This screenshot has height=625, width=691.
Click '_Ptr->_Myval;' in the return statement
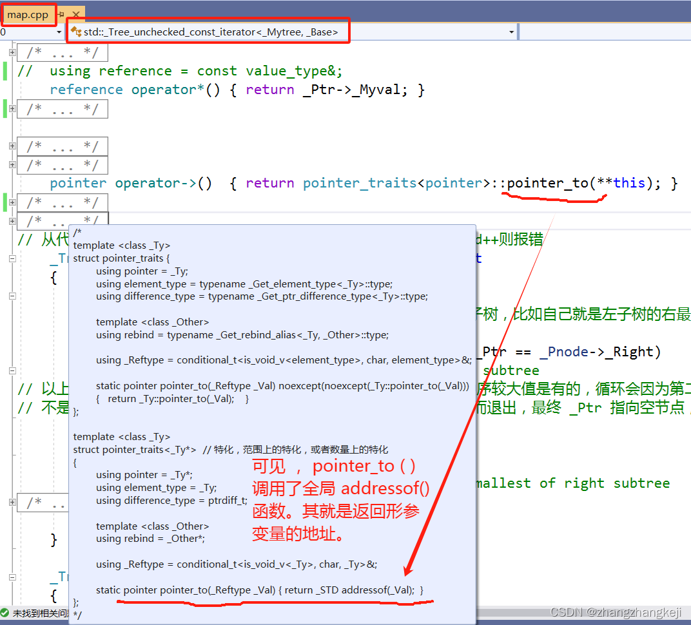(x=355, y=90)
